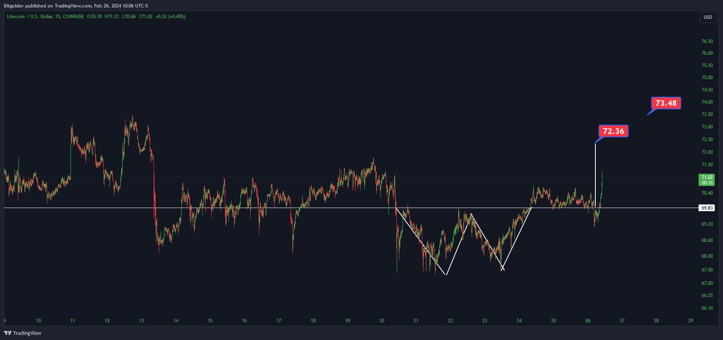Click the O70.70 open value
Screen dimensions: 723x340
[95, 17]
